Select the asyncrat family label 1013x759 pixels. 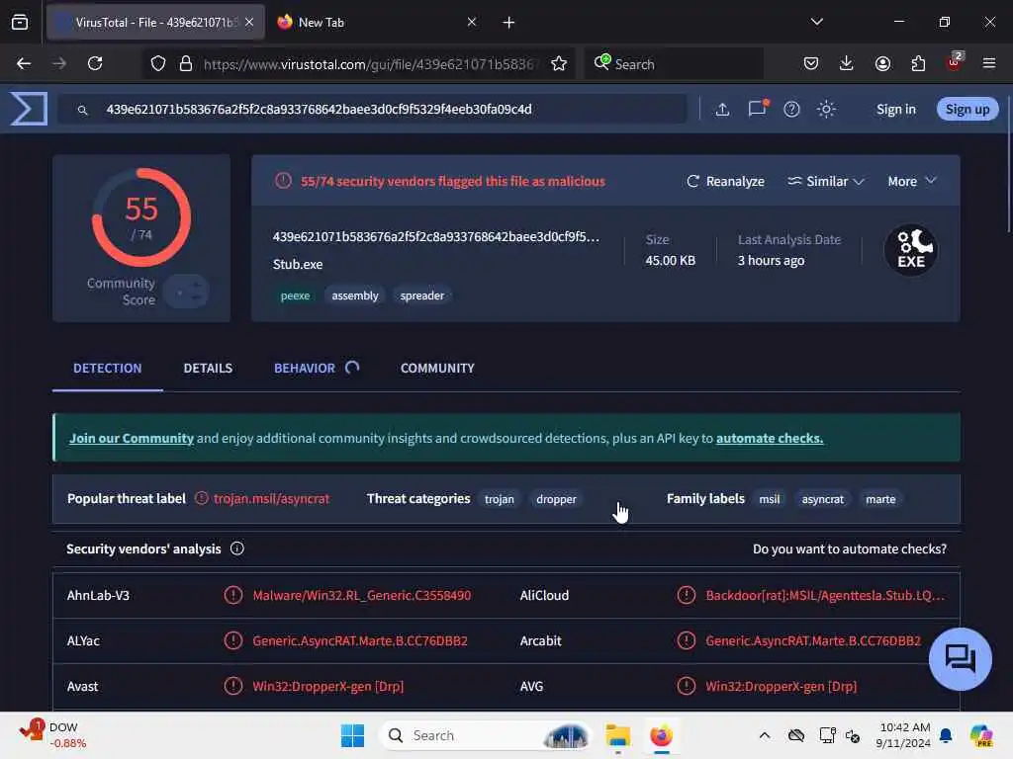pyautogui.click(x=822, y=499)
